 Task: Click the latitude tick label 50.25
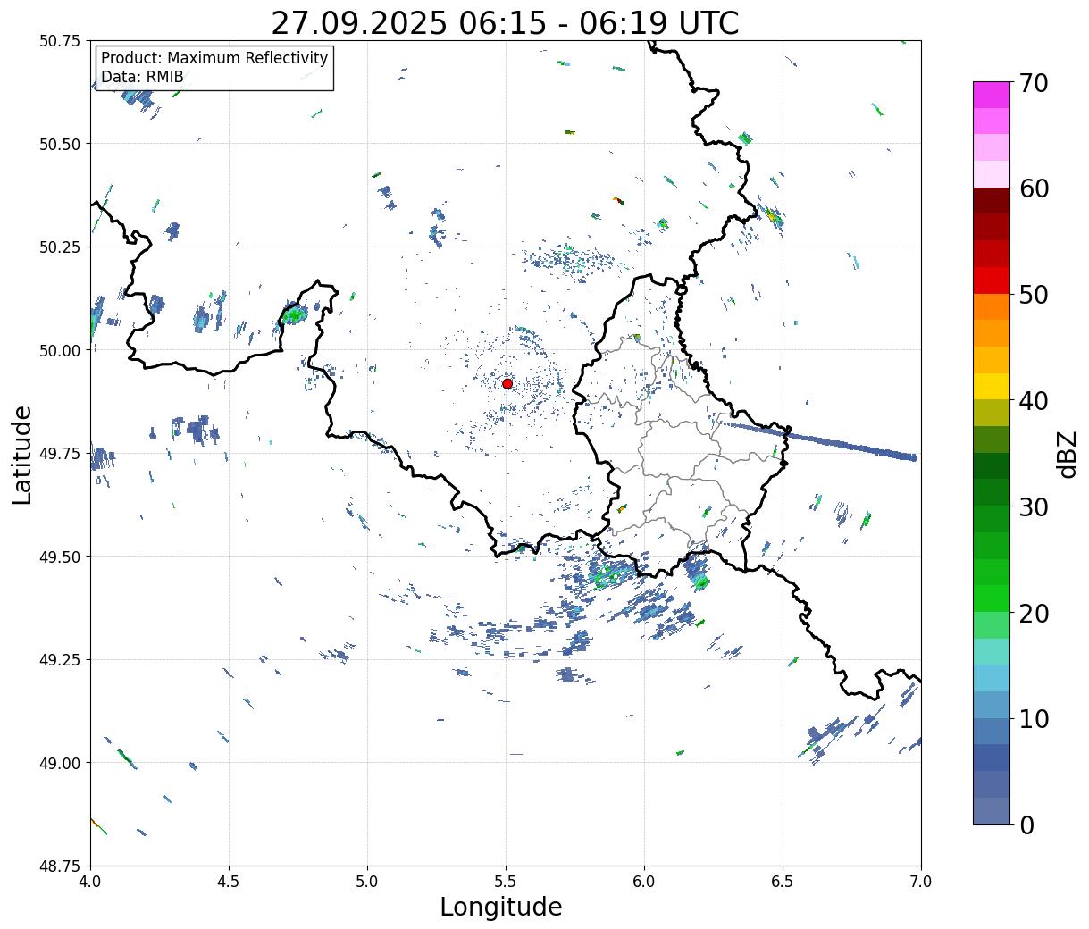60,247
